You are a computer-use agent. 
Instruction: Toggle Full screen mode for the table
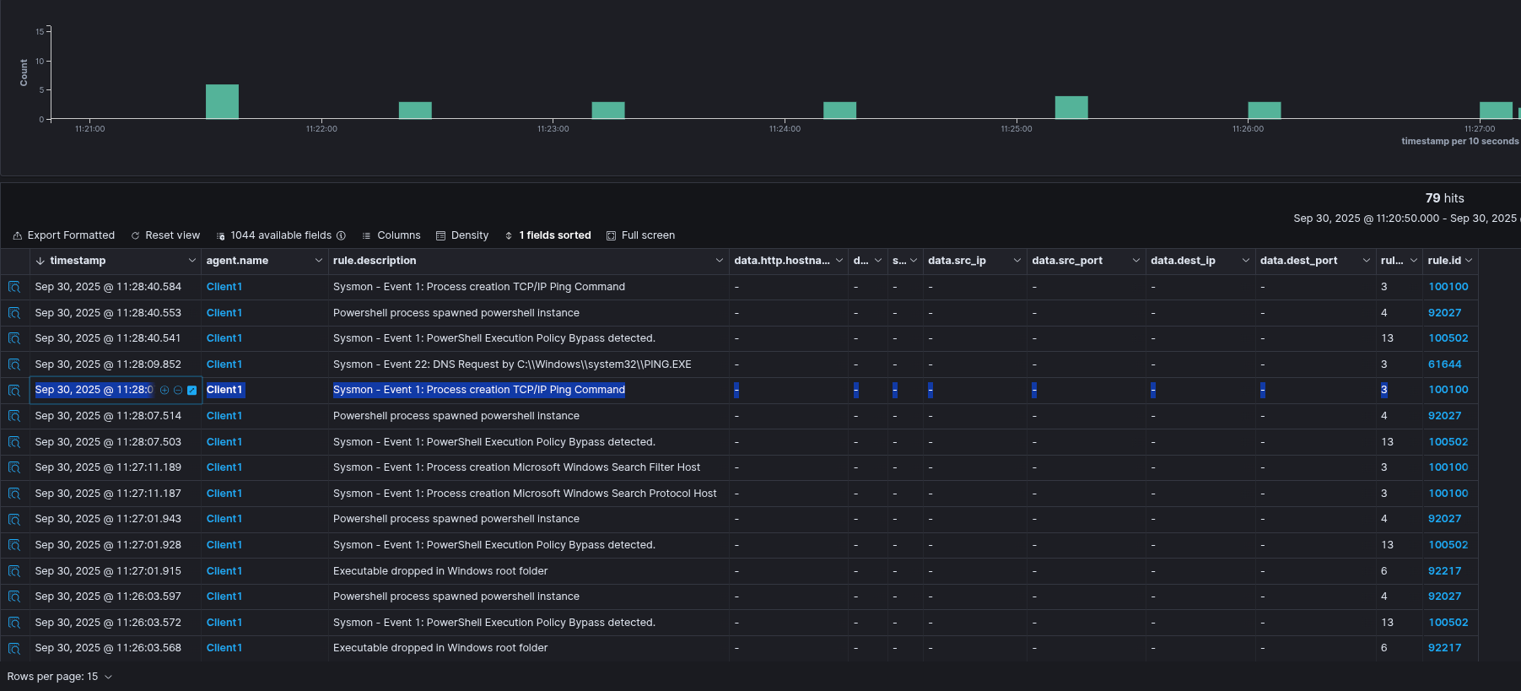point(640,235)
